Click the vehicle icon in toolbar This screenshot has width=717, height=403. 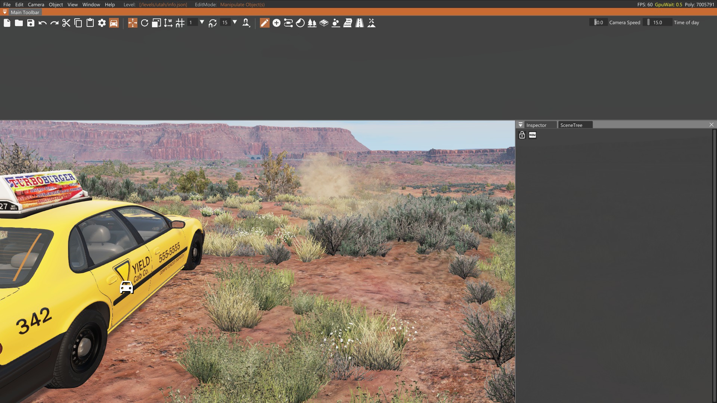pos(114,23)
